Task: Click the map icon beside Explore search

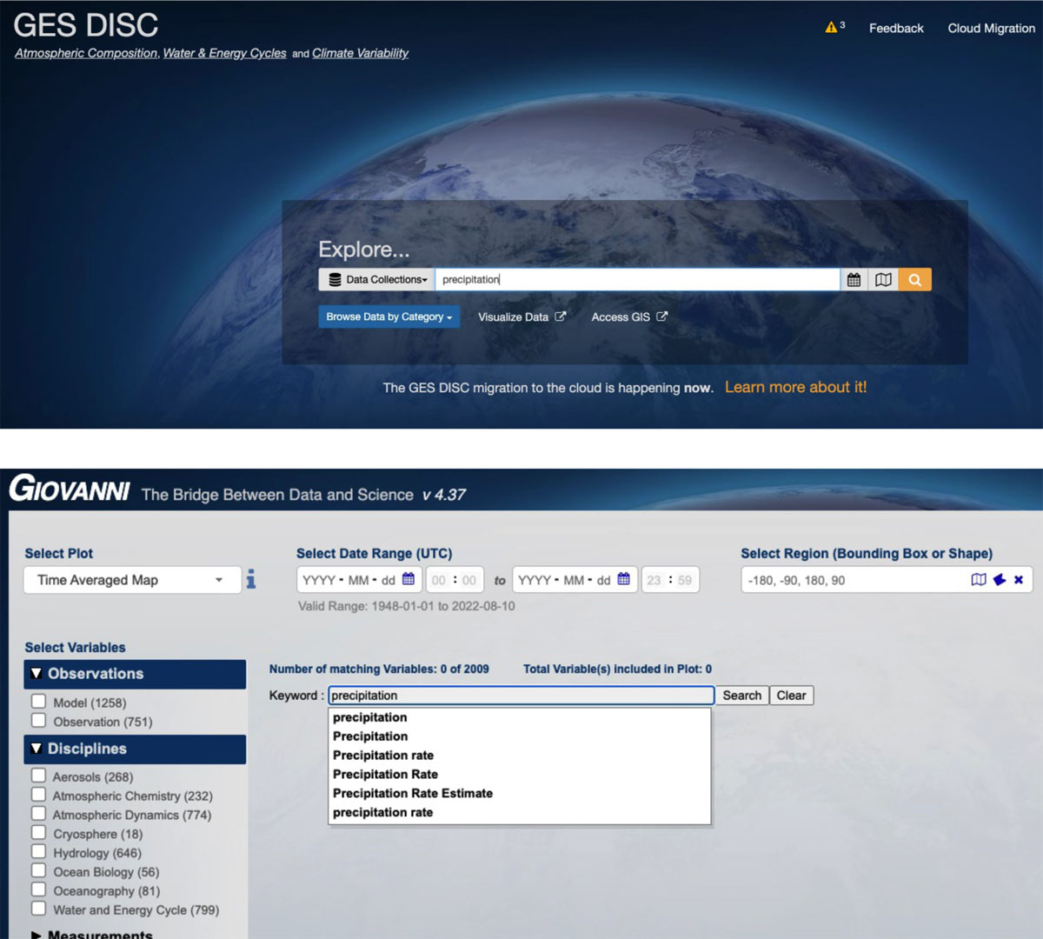Action: tap(883, 280)
